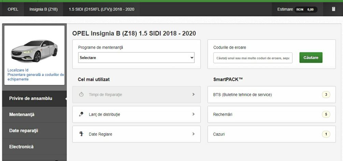This screenshot has height=161, width=343.
Task: Go to Electronică in the sidebar
Action: click(22, 147)
